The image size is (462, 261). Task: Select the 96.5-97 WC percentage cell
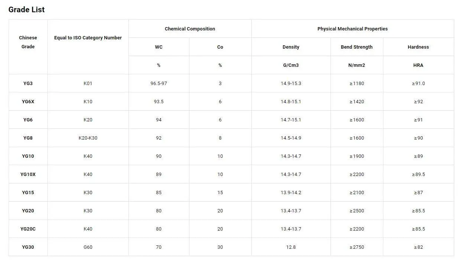tap(159, 83)
